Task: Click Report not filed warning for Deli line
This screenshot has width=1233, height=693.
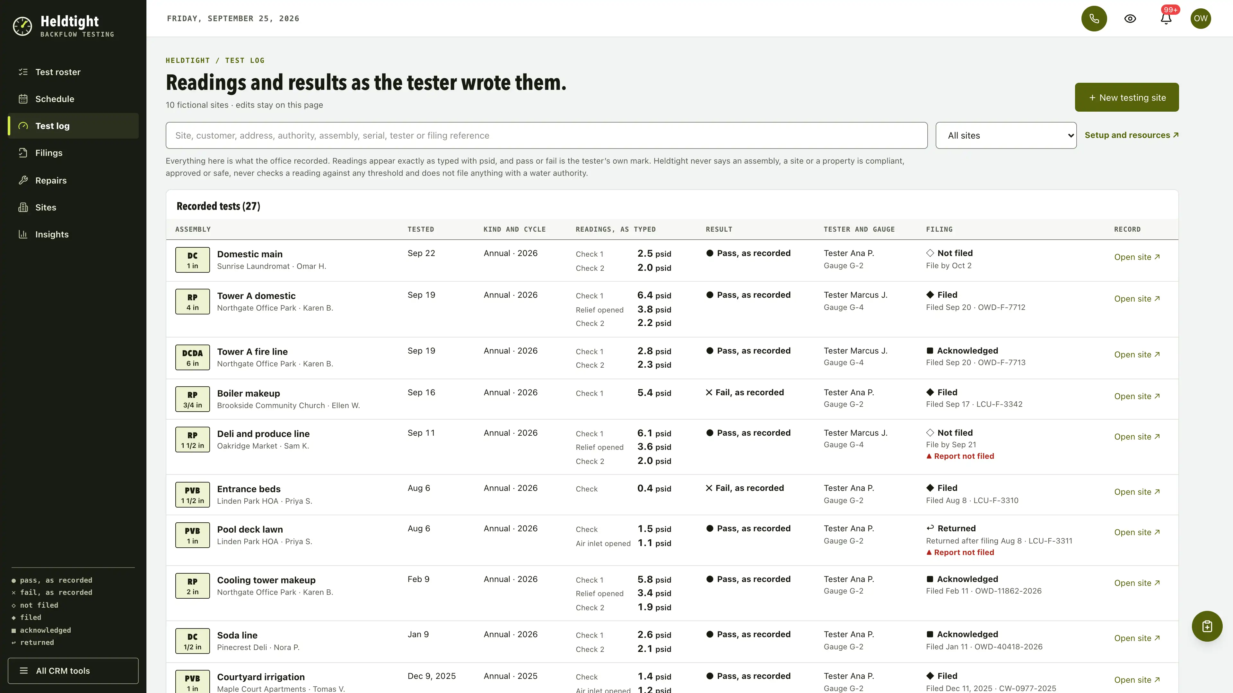Action: [x=960, y=456]
